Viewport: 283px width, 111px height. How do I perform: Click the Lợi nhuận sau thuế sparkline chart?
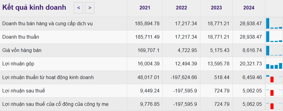274,91
